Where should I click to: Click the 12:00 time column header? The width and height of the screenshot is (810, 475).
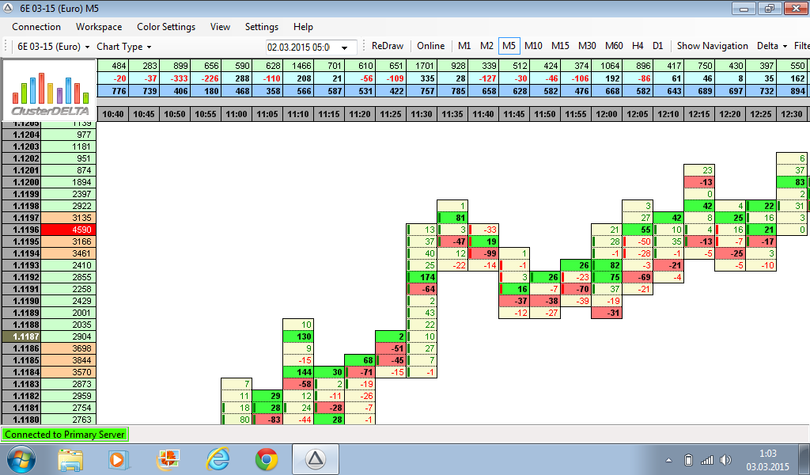(607, 114)
